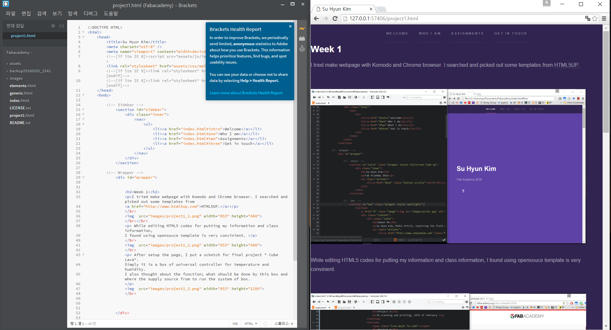Open the Fabacademy project dropdown

click(19, 53)
